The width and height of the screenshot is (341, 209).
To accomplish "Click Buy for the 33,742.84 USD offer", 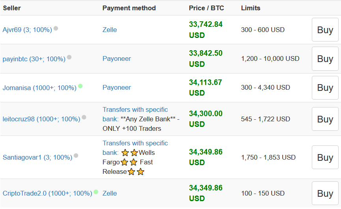I will [x=325, y=30].
